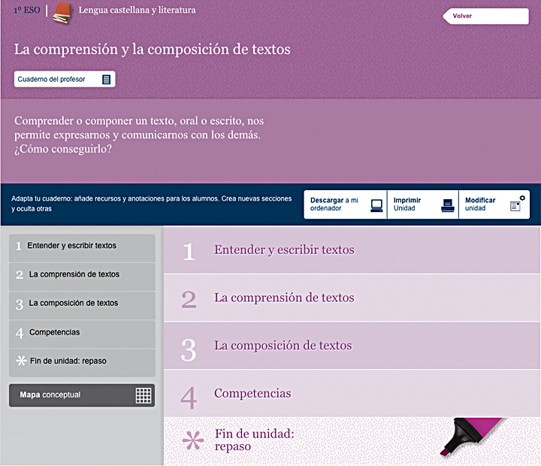Select Modificar unidad option
The image size is (541, 466).
coord(481,204)
